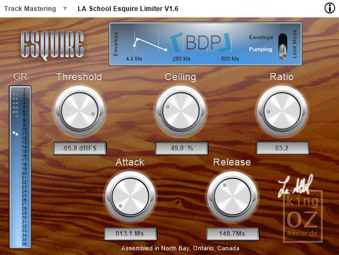Click the Ratio label text

(x=282, y=77)
